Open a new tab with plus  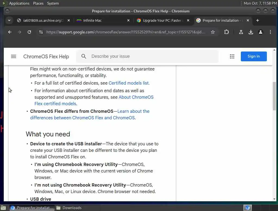[258, 21]
